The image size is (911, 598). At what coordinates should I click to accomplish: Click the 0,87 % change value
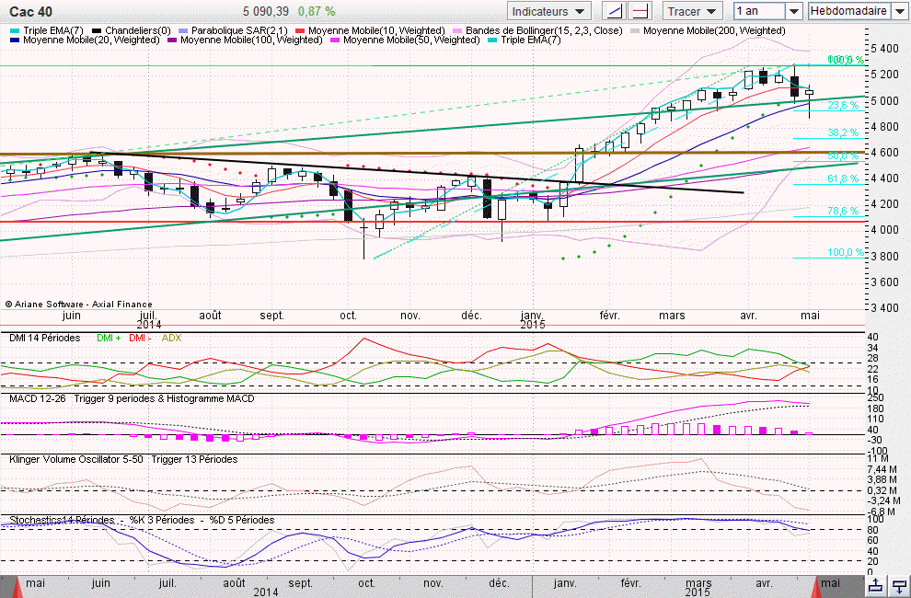[x=317, y=12]
